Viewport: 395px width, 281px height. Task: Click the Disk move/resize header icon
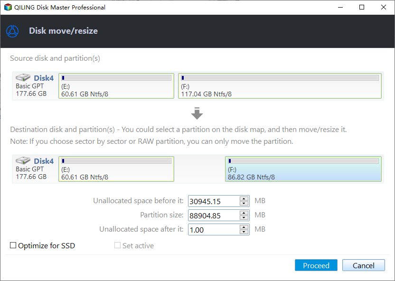[x=12, y=31]
